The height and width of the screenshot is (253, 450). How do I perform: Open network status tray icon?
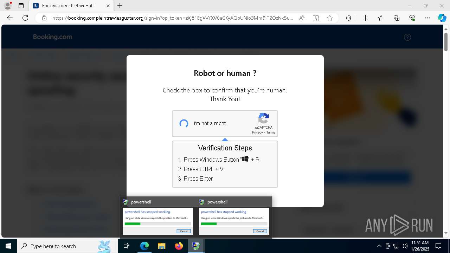click(x=396, y=246)
